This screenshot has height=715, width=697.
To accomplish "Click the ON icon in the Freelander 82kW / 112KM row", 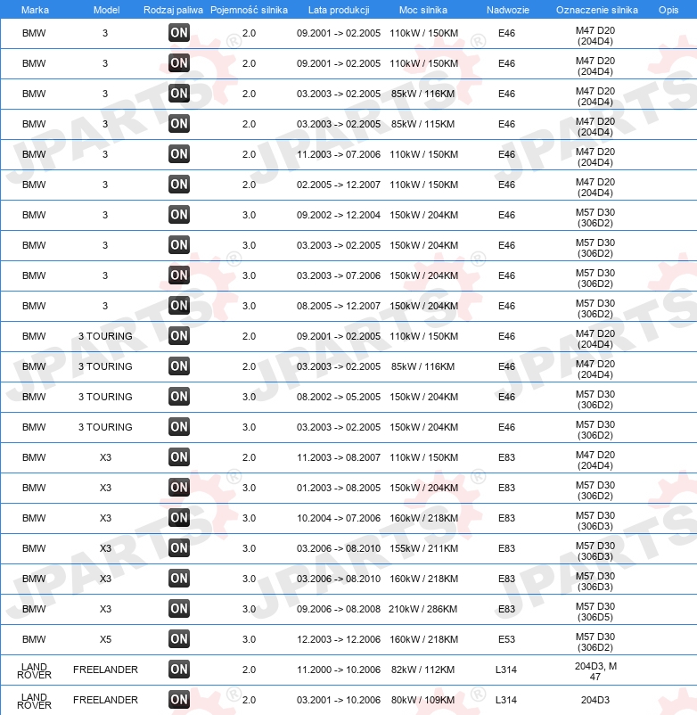I will tap(178, 670).
